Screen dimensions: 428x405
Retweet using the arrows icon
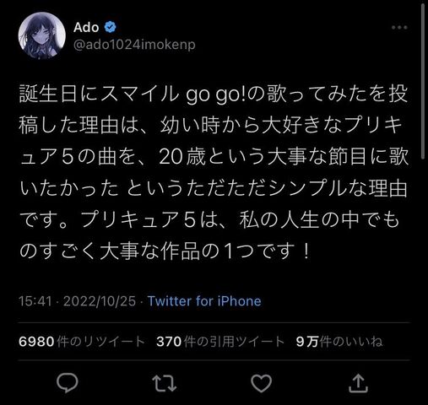pos(165,383)
